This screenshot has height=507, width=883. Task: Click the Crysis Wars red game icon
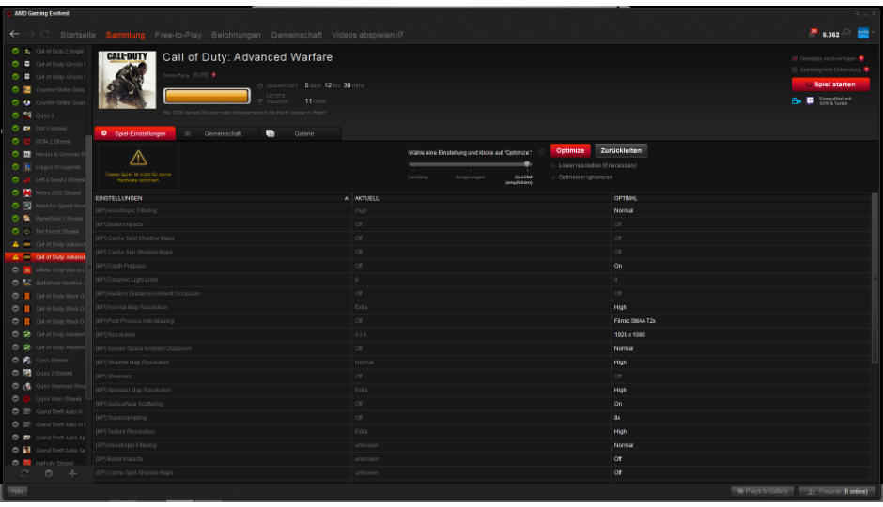tap(27, 398)
